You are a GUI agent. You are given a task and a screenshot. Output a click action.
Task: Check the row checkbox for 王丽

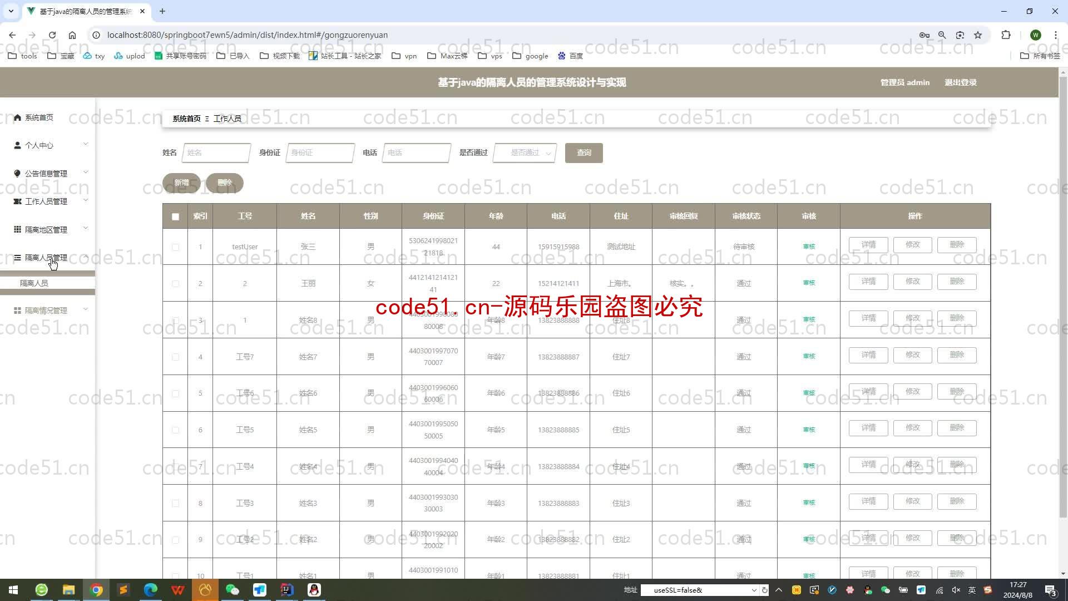175,284
